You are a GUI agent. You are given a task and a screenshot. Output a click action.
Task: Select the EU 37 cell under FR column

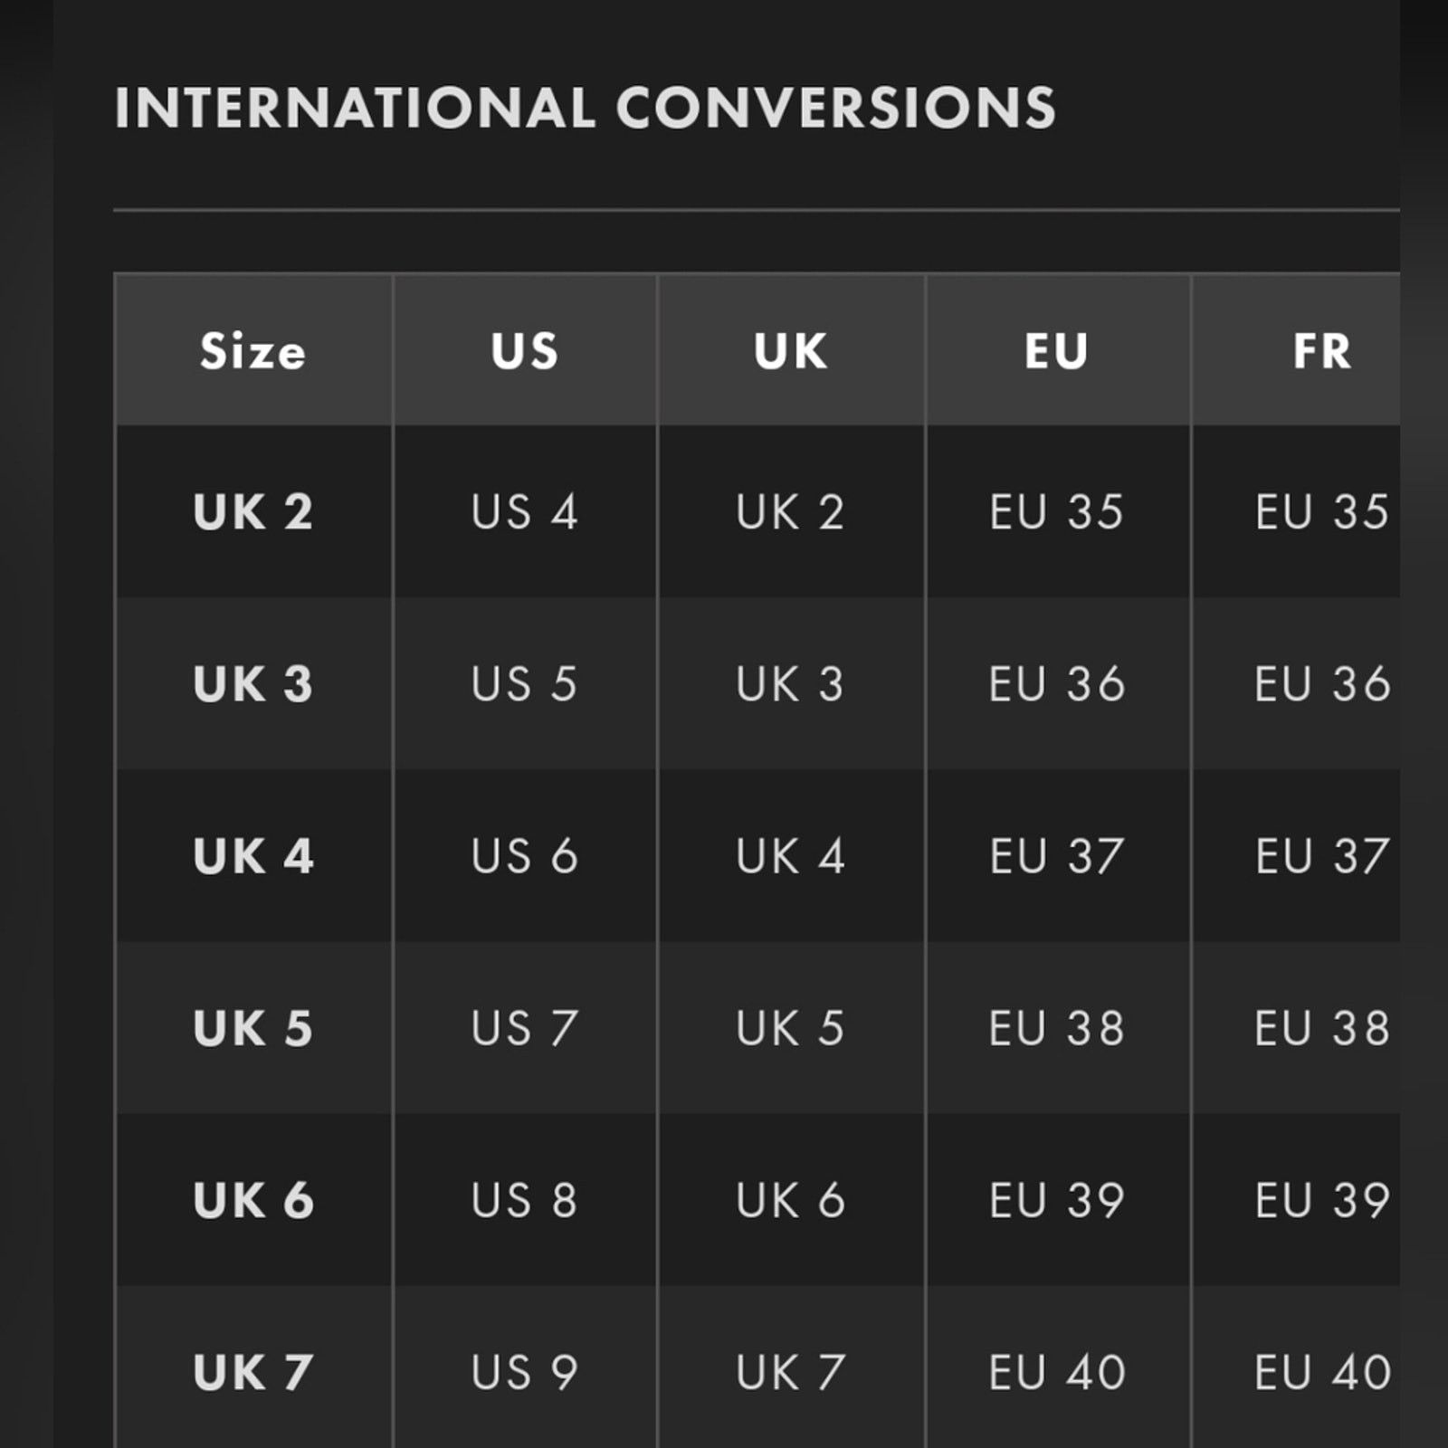(1321, 856)
